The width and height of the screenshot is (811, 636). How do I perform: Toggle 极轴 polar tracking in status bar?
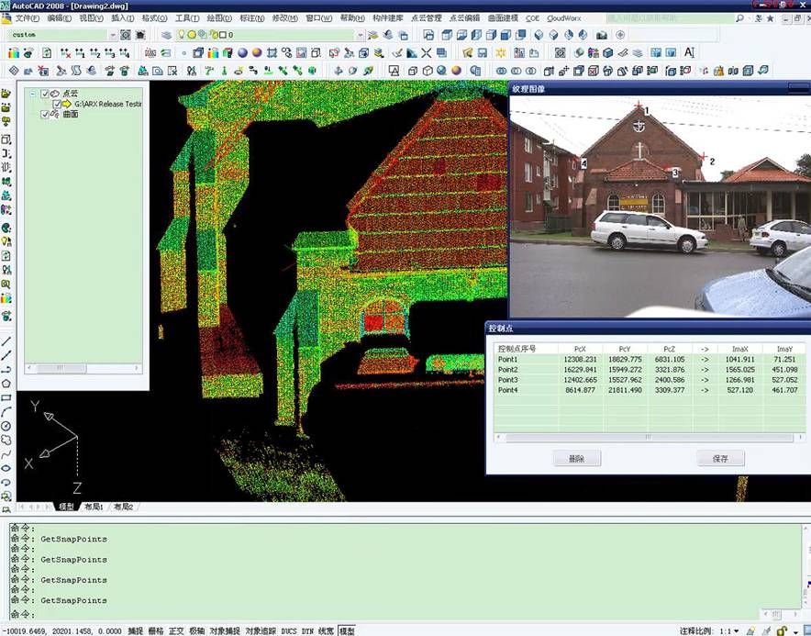pyautogui.click(x=196, y=630)
